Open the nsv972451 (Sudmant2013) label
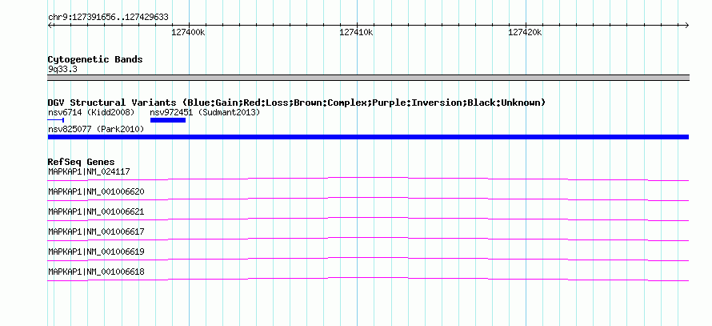712x326 pixels. coord(206,112)
